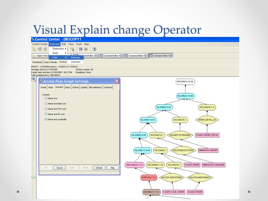Click the Default button in settings dialog
268x201 pixels.
coord(99,168)
